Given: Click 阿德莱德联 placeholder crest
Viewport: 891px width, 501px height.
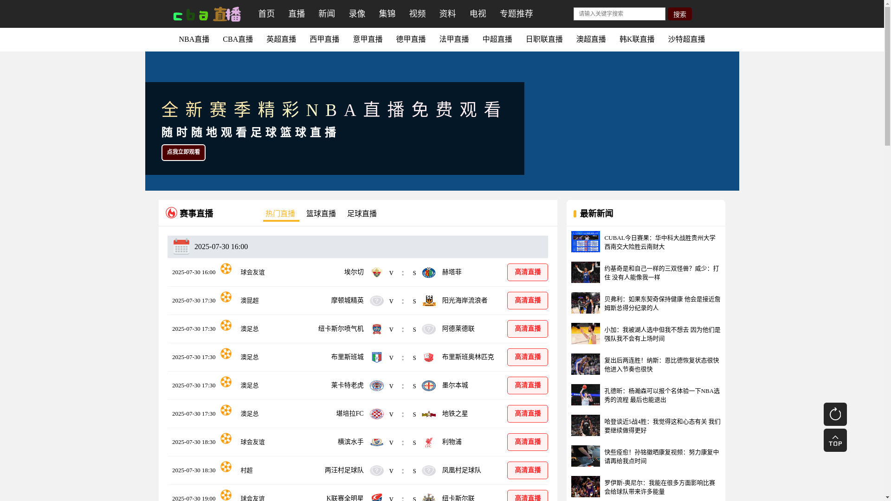Looking at the screenshot, I should pos(429,329).
